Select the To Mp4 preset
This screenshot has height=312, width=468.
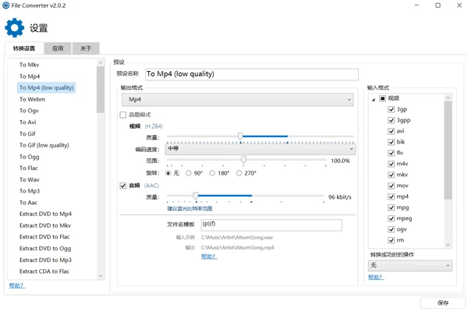(30, 76)
